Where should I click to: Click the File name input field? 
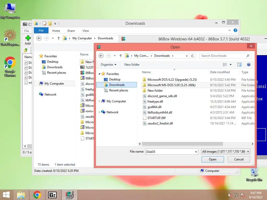[170, 152]
